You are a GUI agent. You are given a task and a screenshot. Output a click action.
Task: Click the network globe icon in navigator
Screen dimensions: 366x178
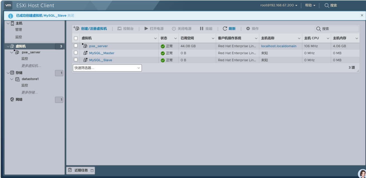click(x=12, y=100)
